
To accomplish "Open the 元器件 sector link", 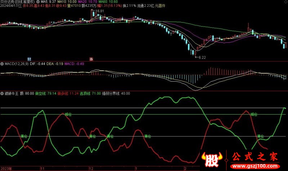I will pos(160,6).
